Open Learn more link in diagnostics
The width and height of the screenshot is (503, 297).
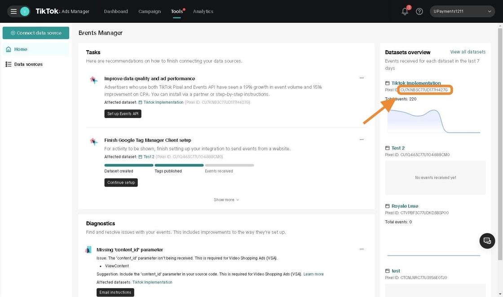[x=313, y=274]
